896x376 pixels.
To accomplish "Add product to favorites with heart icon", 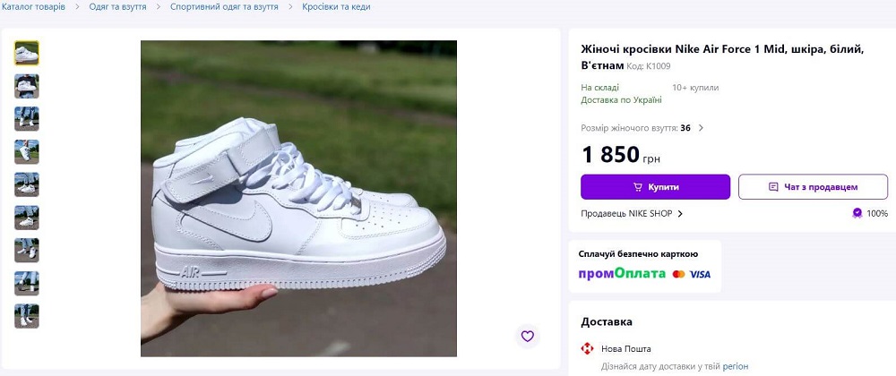I will coord(527,336).
